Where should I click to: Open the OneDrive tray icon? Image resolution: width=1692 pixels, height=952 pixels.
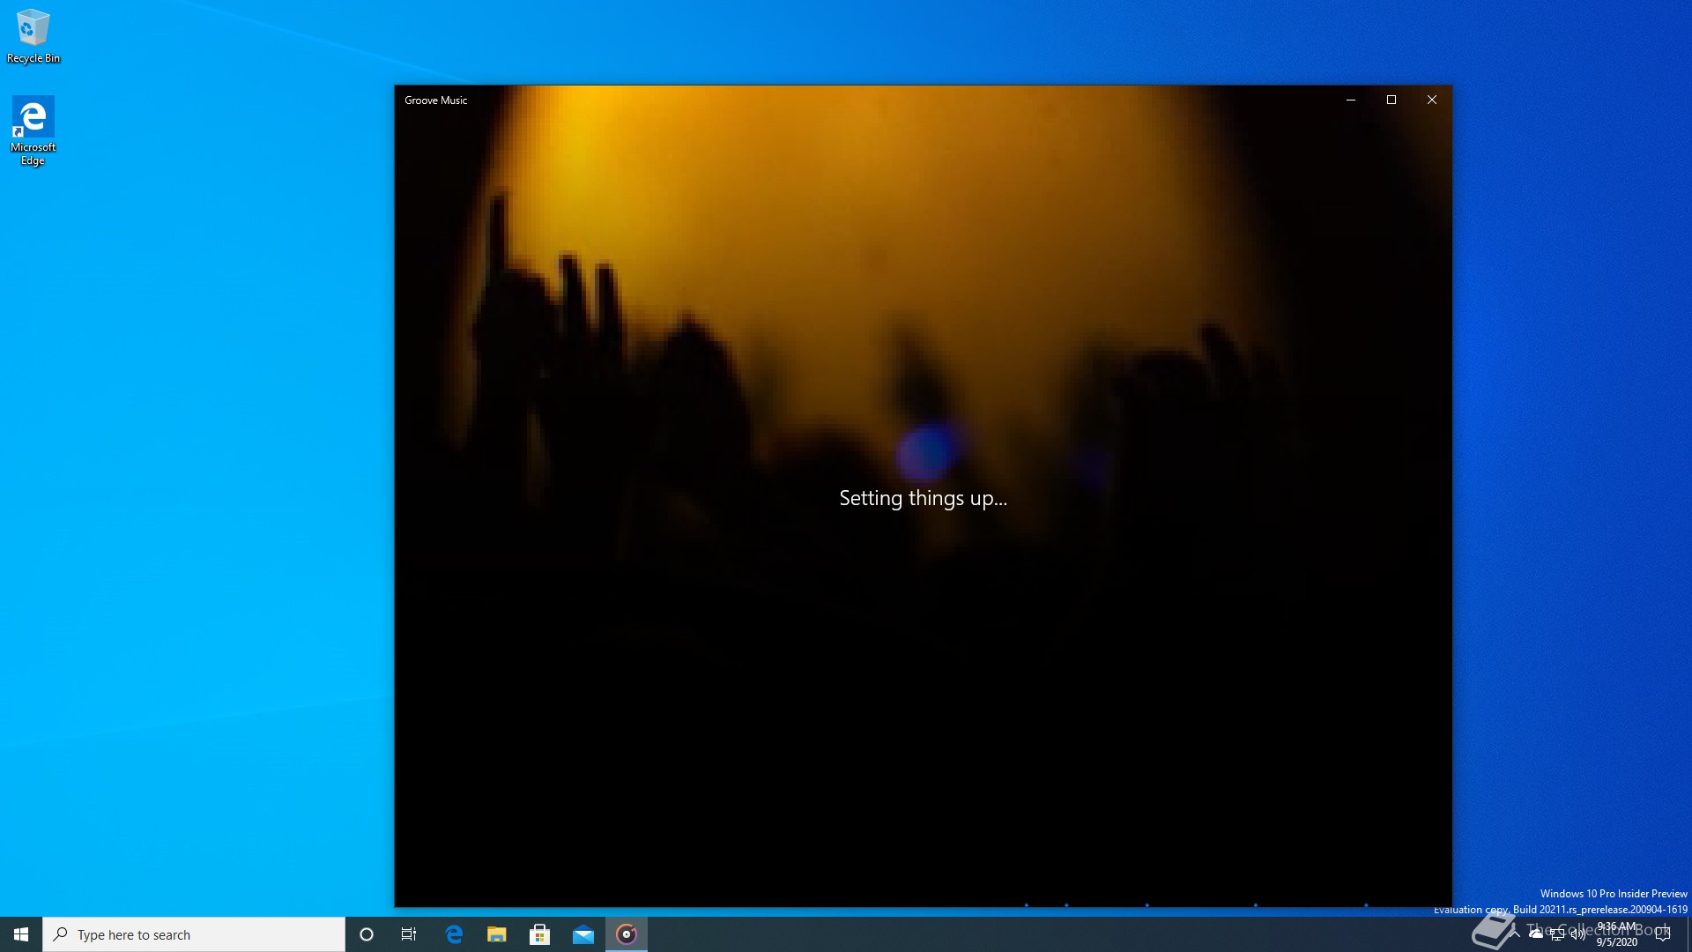[x=1536, y=934]
